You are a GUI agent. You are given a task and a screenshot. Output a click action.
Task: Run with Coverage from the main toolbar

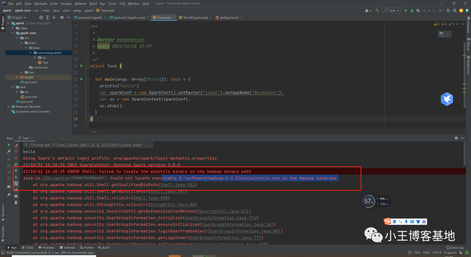point(418,10)
